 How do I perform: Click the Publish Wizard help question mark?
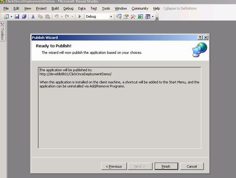coord(200,38)
